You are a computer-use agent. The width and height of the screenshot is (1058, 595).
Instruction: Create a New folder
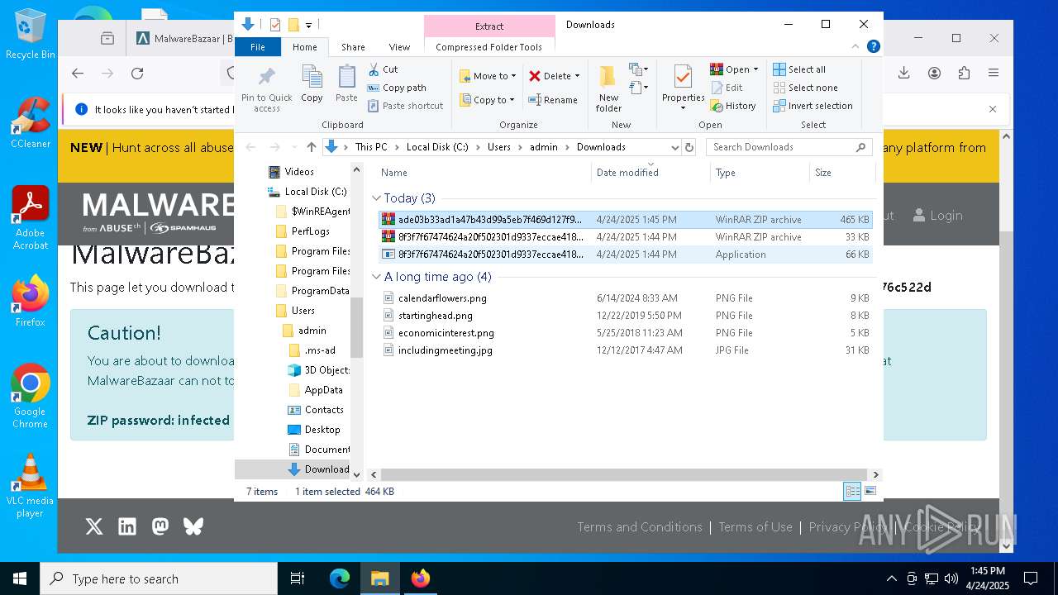(x=608, y=89)
